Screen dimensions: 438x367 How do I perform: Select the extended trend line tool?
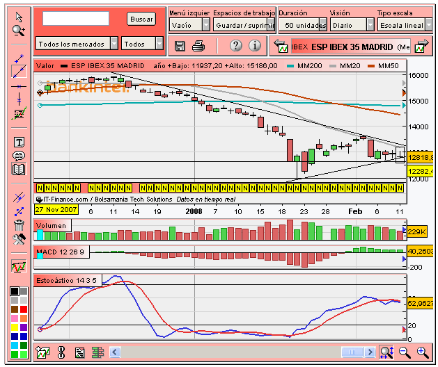coord(19,72)
